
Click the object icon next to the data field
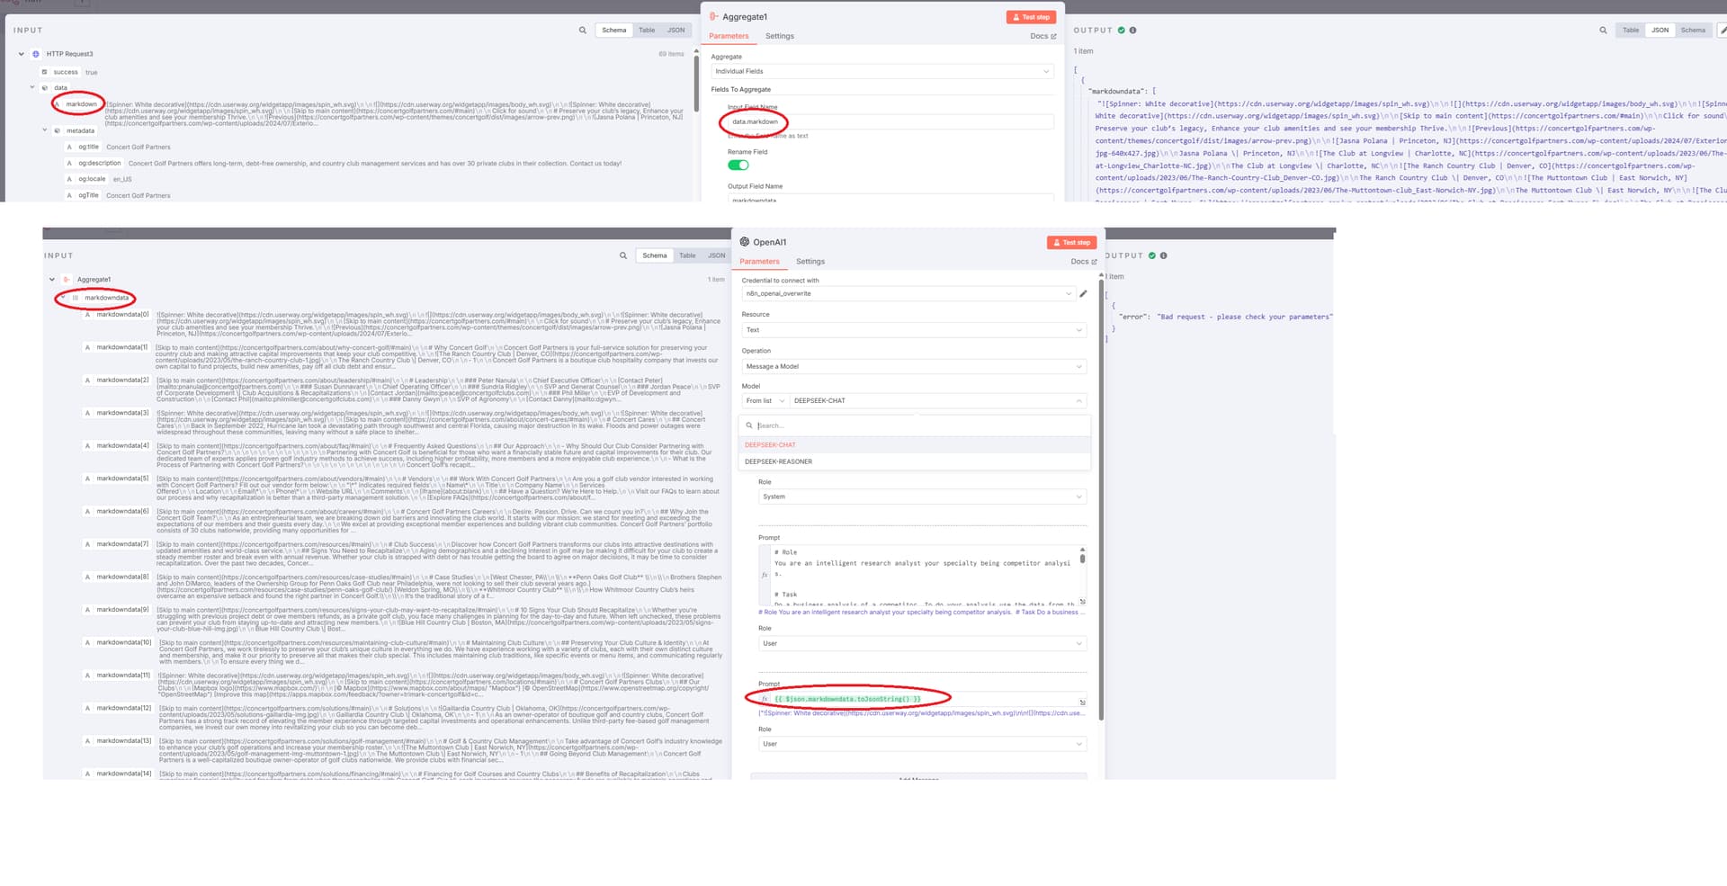[44, 88]
